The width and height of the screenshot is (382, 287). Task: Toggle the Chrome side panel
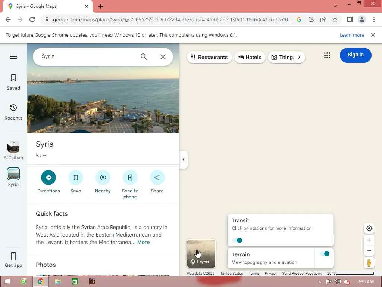point(350,19)
